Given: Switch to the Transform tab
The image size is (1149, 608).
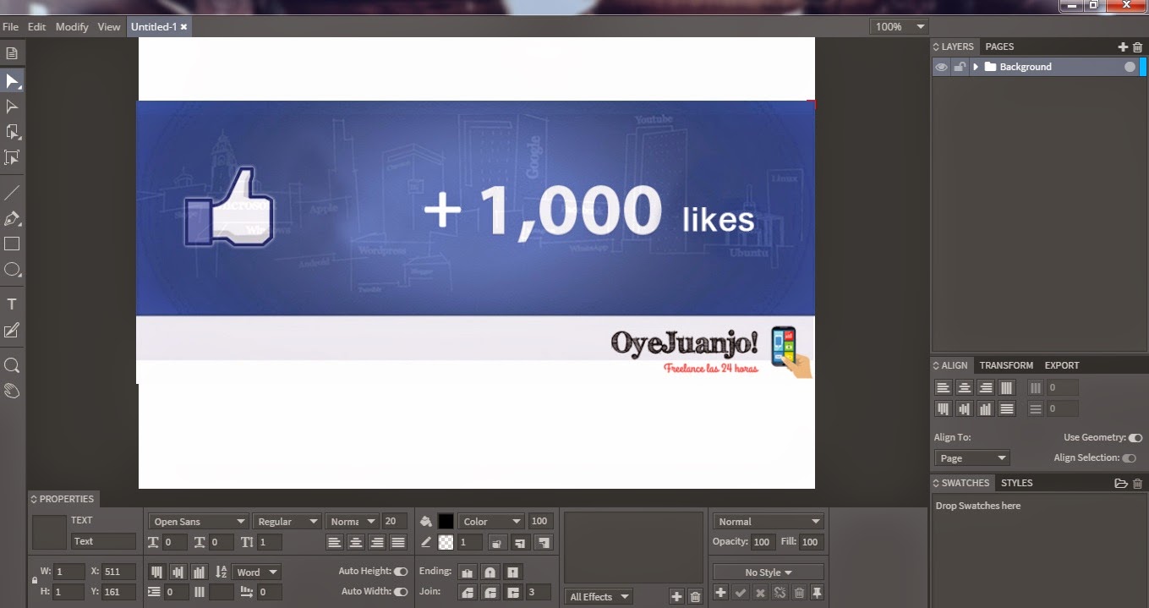Looking at the screenshot, I should (1006, 366).
